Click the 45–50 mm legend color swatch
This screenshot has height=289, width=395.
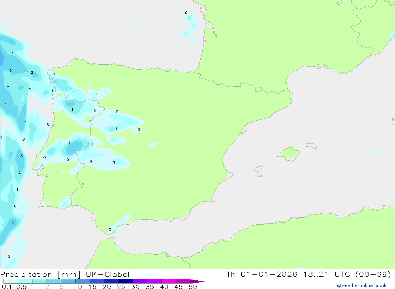(183, 281)
